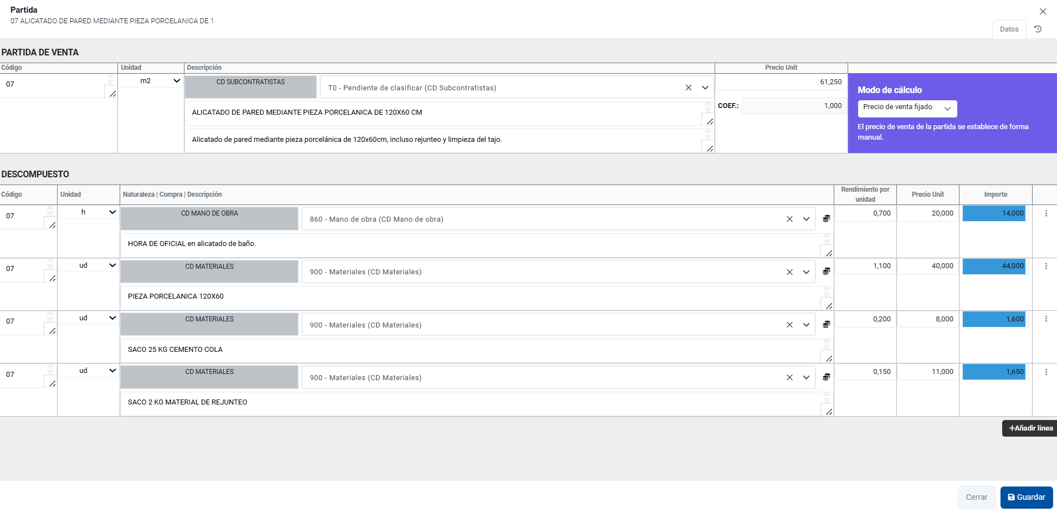The width and height of the screenshot is (1057, 512).
Task: Clear the T0 Pendiente de clasificar selection
Action: tap(689, 88)
